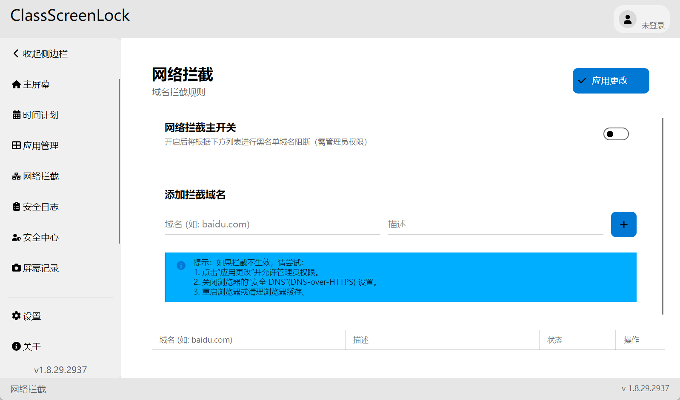Open the 屏幕记录 sidebar label

coord(41,268)
